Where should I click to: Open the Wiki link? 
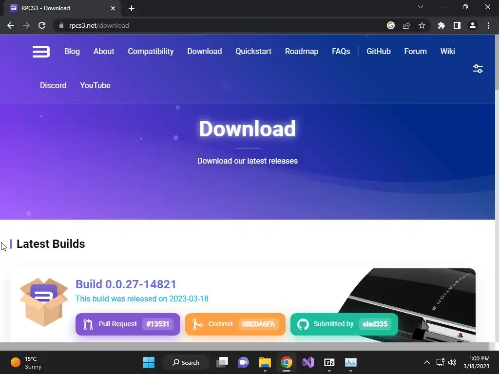point(447,52)
